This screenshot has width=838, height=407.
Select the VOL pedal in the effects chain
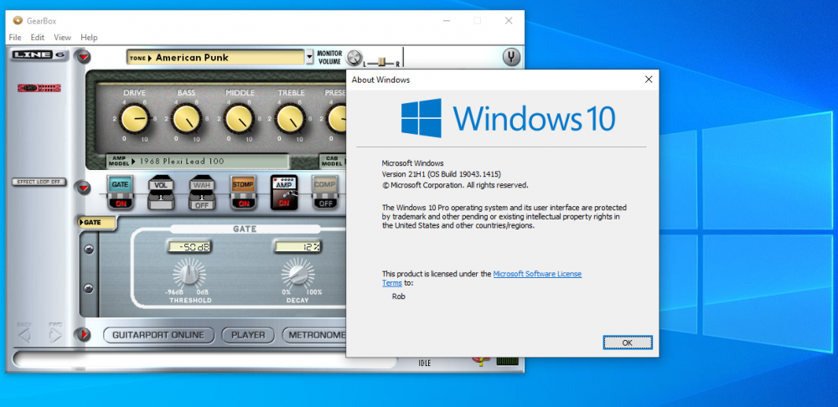click(161, 193)
